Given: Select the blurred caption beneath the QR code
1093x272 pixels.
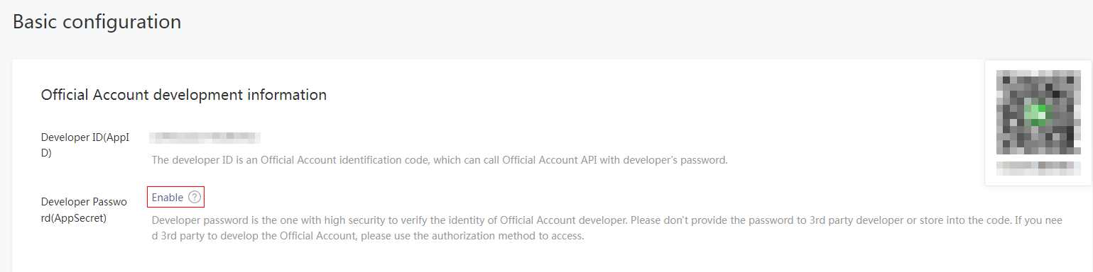Looking at the screenshot, I should pyautogui.click(x=1038, y=169).
